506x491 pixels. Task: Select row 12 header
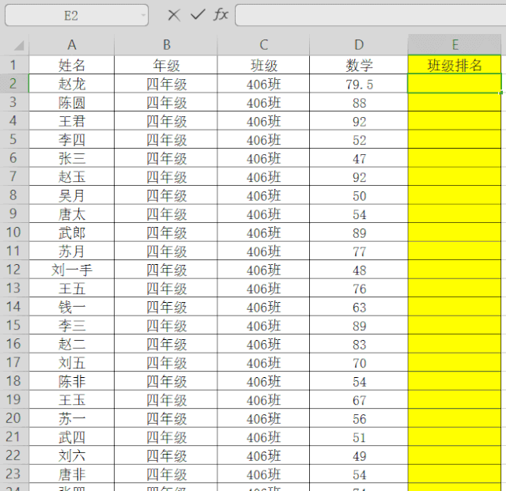13,270
